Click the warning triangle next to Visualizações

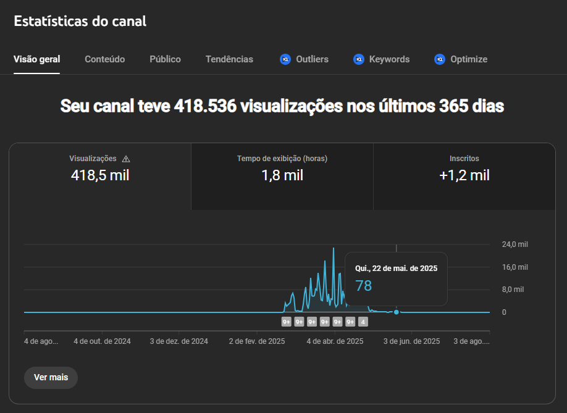point(126,159)
